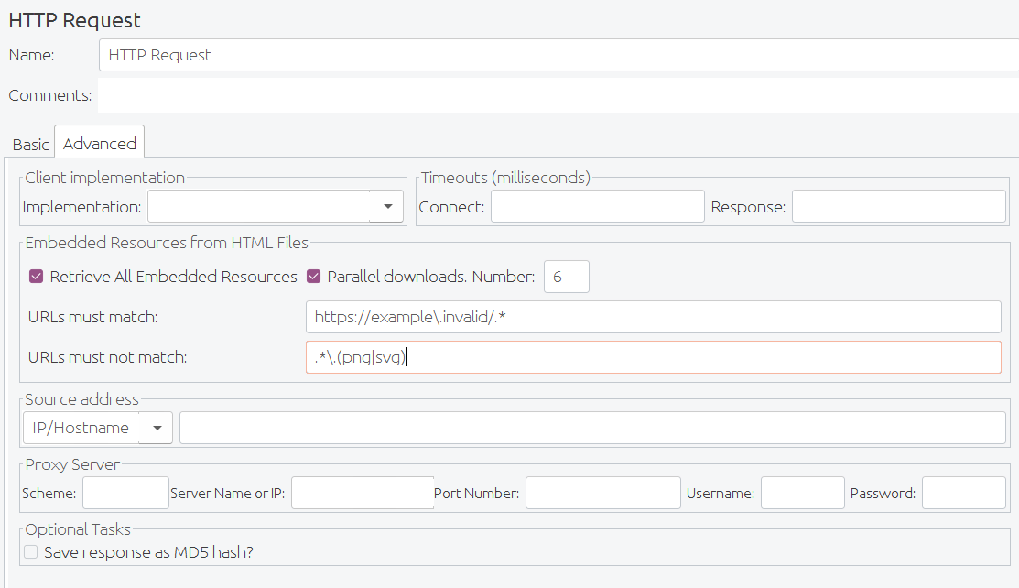Click the proxy Port Number field
This screenshot has height=588, width=1019.
point(602,492)
